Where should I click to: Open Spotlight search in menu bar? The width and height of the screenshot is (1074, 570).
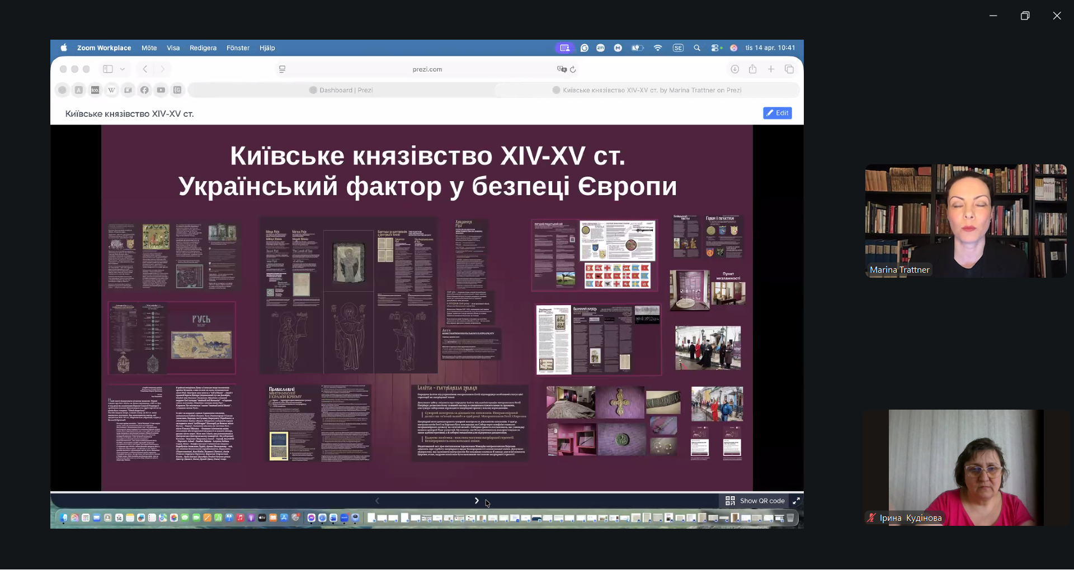697,48
